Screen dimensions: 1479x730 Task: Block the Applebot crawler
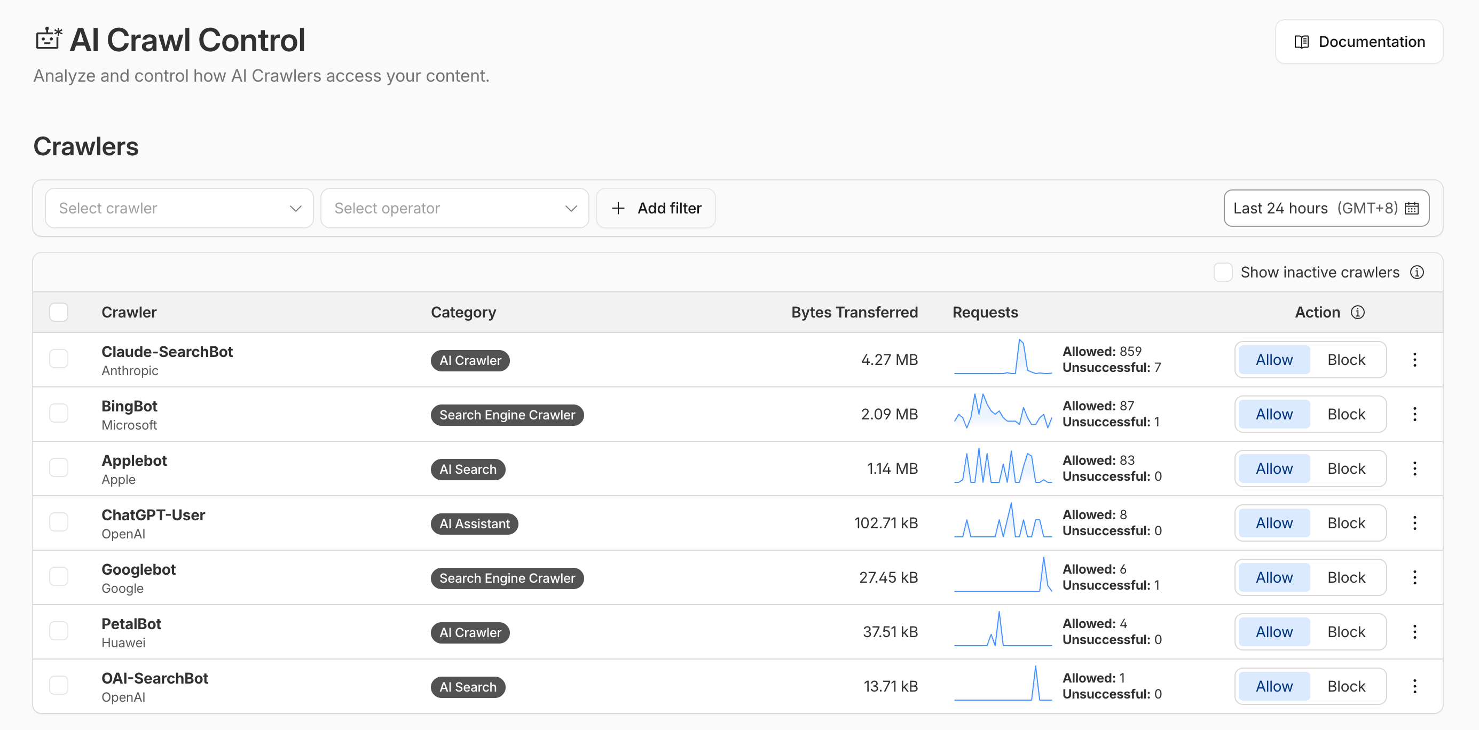tap(1347, 469)
